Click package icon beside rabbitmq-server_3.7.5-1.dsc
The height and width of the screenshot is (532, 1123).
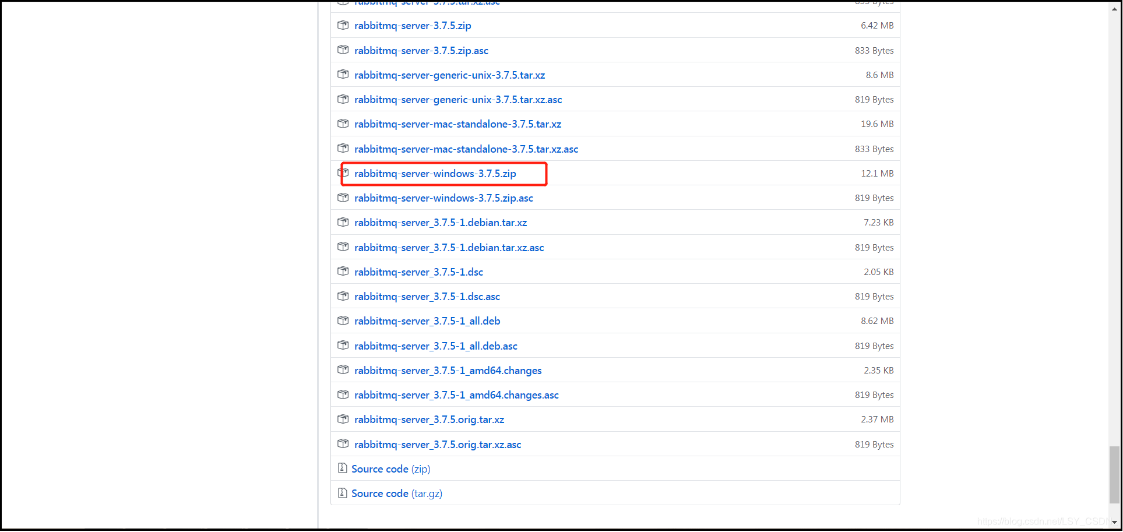(343, 272)
